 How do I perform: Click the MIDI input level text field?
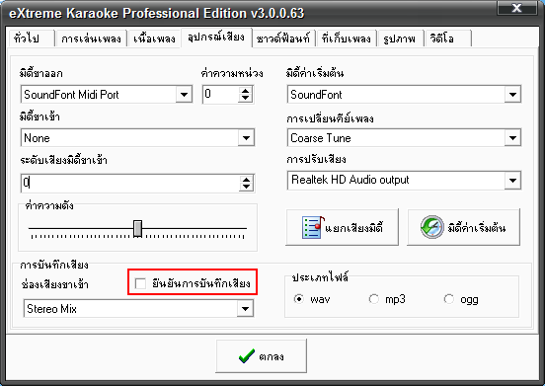pyautogui.click(x=129, y=183)
